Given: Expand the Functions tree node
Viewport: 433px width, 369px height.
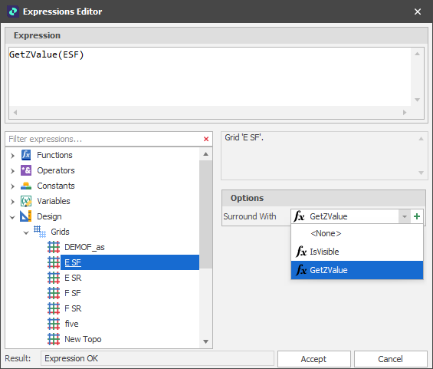Looking at the screenshot, I should tap(12, 156).
